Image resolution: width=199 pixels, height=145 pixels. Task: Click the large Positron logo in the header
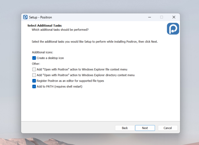(x=173, y=29)
